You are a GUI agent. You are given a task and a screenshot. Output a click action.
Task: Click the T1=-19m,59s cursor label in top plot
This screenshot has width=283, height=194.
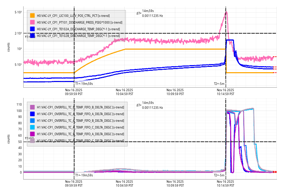click(84, 83)
